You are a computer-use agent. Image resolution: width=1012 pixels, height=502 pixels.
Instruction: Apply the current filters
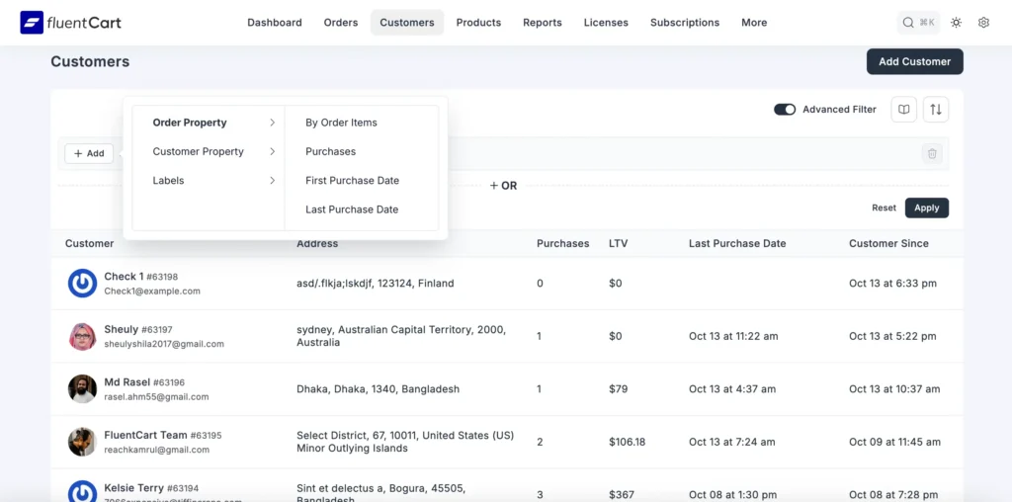click(926, 208)
